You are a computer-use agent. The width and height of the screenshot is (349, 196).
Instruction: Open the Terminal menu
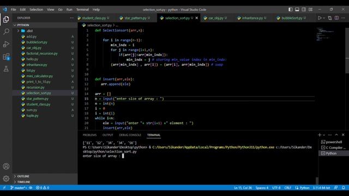(82, 10)
